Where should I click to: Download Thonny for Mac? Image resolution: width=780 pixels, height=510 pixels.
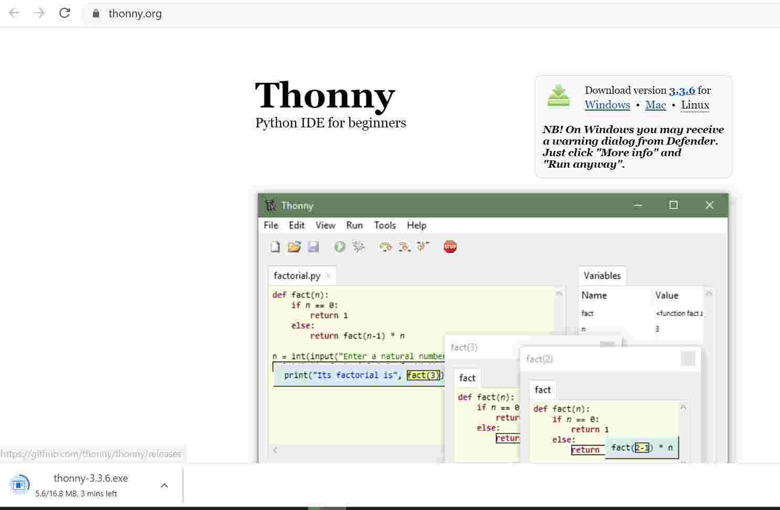[655, 105]
